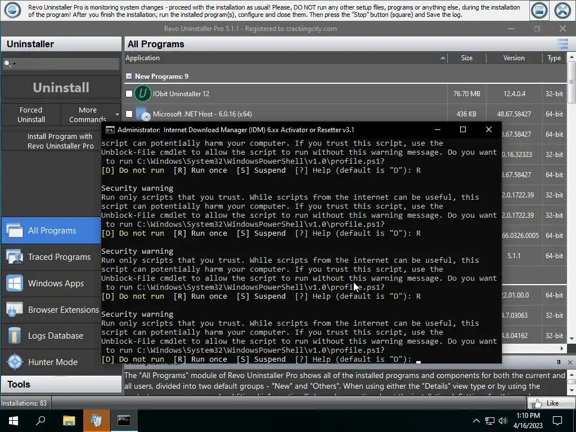
Task: Collapse the New Programs: 9 group
Action: [129, 76]
